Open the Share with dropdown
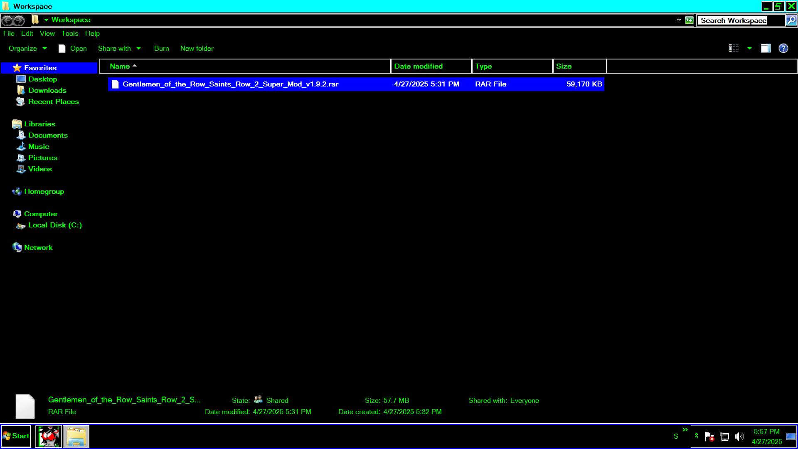798x449 pixels. (x=120, y=48)
